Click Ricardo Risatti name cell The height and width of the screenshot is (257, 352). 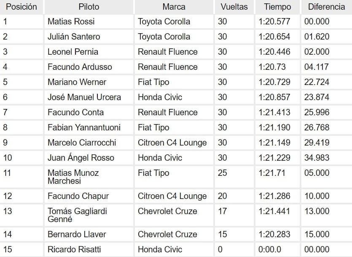click(x=89, y=249)
